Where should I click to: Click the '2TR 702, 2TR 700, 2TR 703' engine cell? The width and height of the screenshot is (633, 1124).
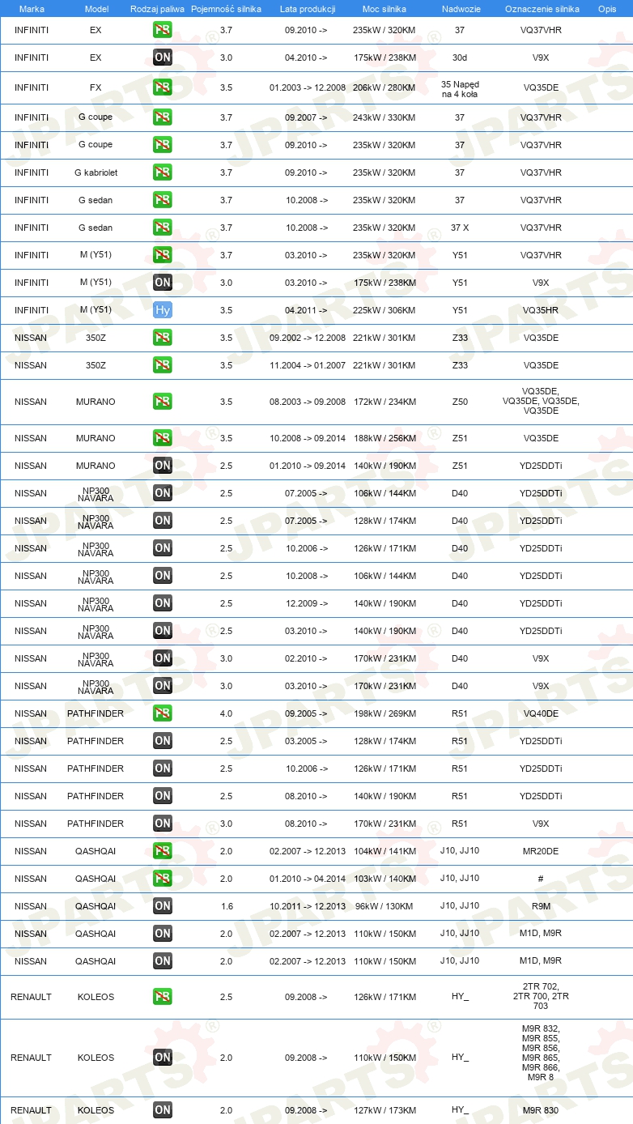click(x=542, y=997)
